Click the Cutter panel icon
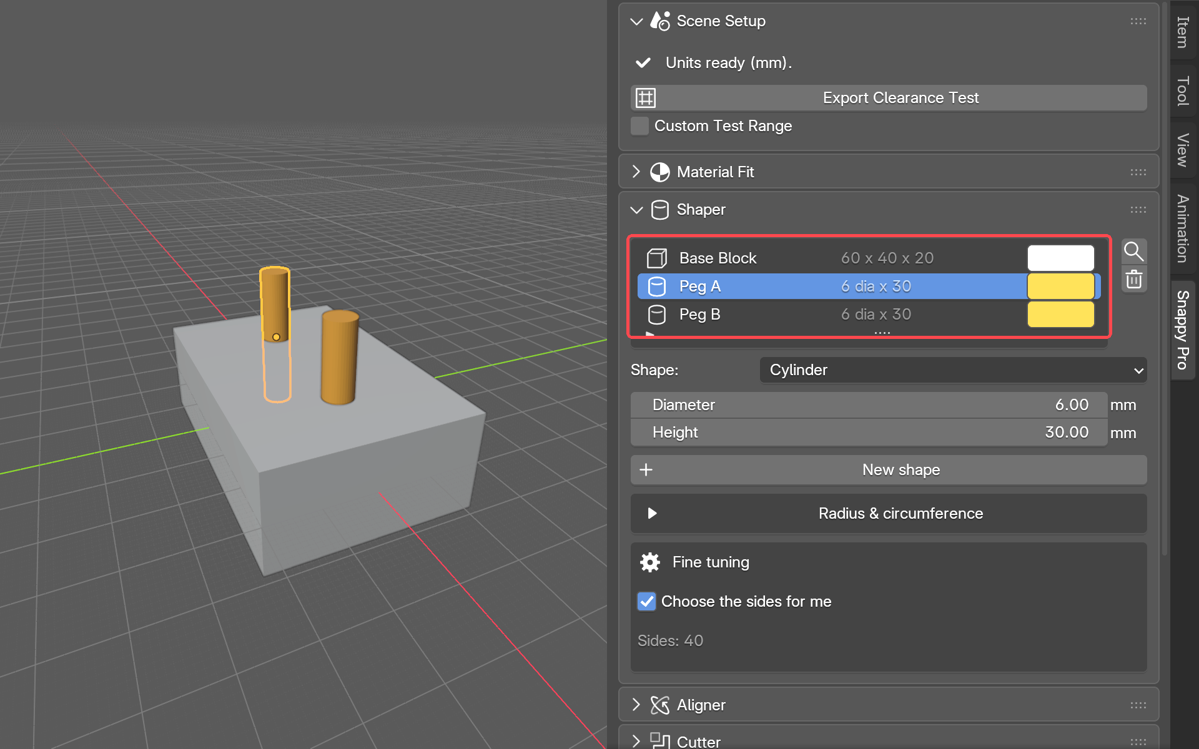The width and height of the screenshot is (1199, 749). [660, 741]
